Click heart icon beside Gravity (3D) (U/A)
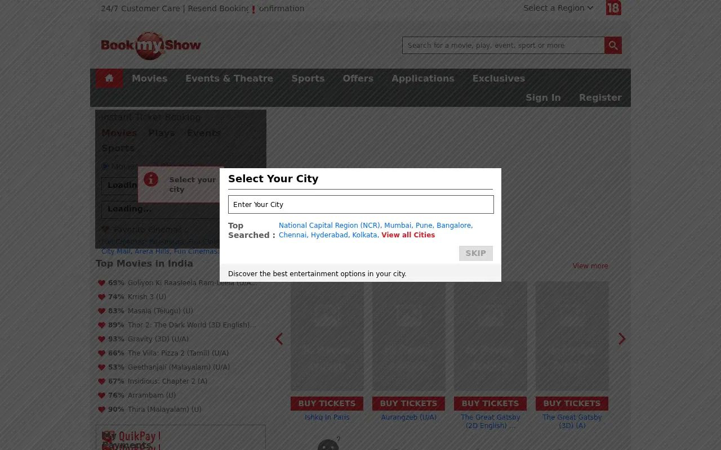721x450 pixels. click(101, 339)
